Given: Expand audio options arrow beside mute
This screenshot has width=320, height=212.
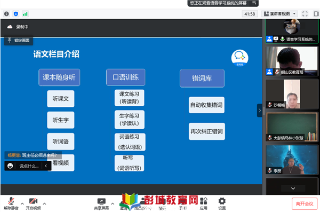Looking at the screenshot, I should [x=22, y=203].
